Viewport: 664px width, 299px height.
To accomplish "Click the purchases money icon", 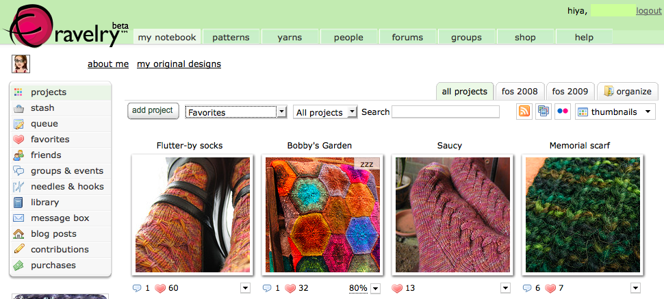I will pos(18,265).
